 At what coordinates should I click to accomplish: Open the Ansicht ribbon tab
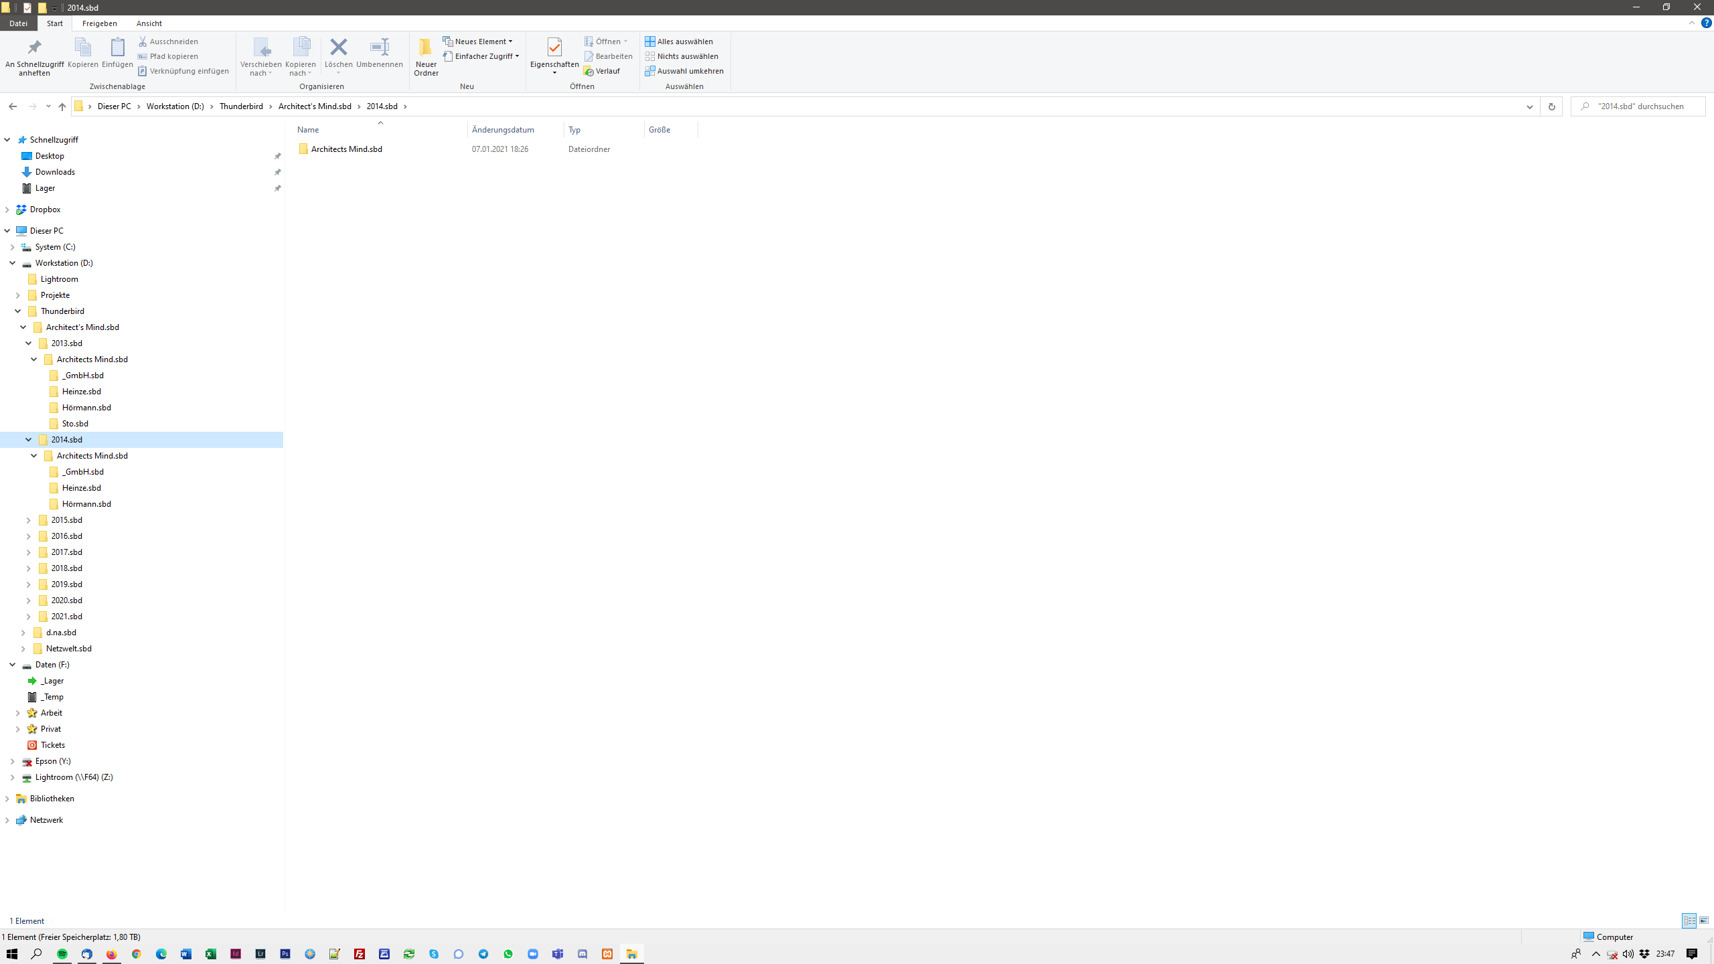pos(149,23)
